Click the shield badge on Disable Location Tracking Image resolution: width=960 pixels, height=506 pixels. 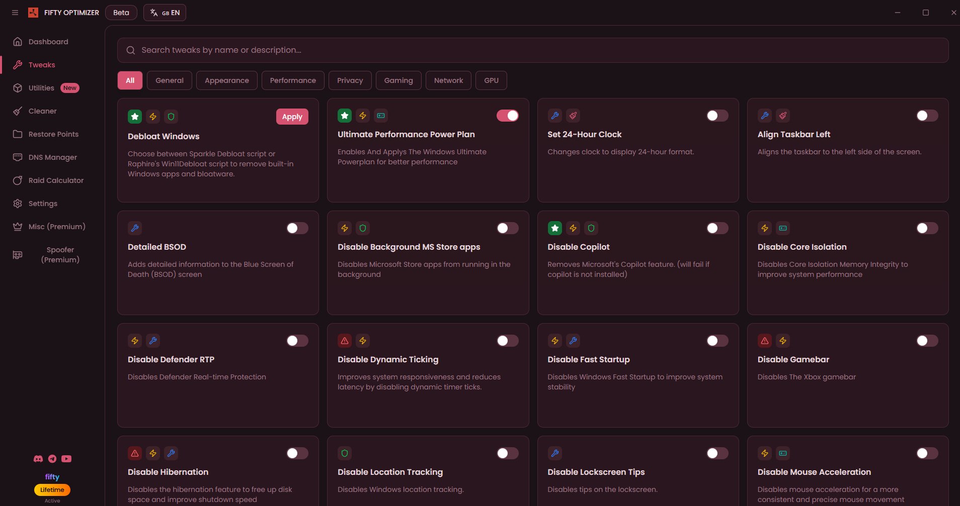tap(345, 453)
